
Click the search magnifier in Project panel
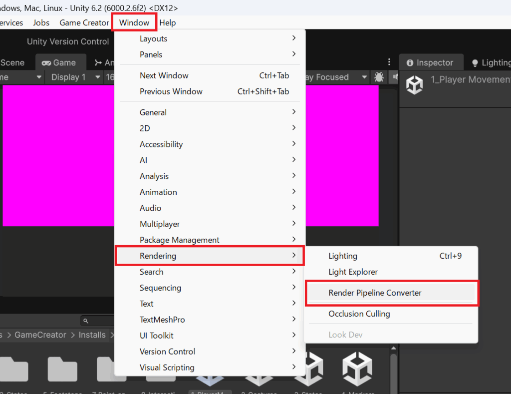[x=86, y=321]
